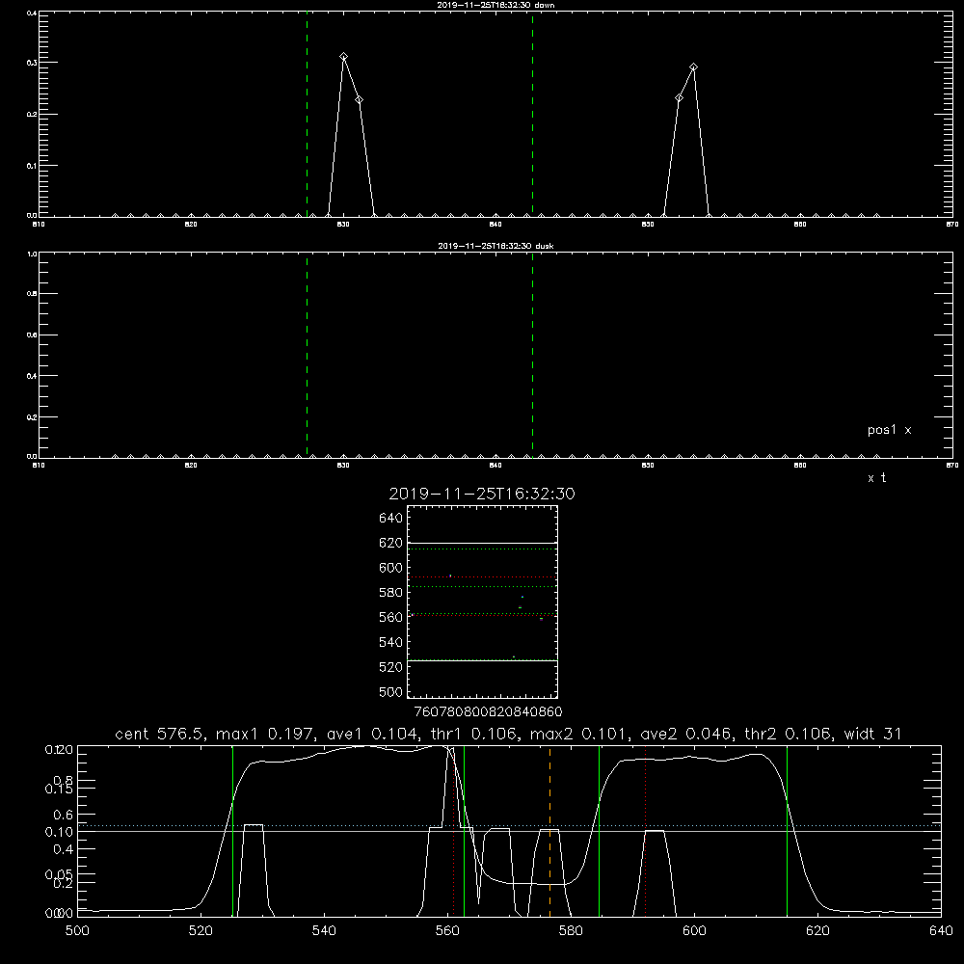Click the '520' x-axis label of bottom plot
Viewport: 964px width, 964px height.
pos(201,931)
